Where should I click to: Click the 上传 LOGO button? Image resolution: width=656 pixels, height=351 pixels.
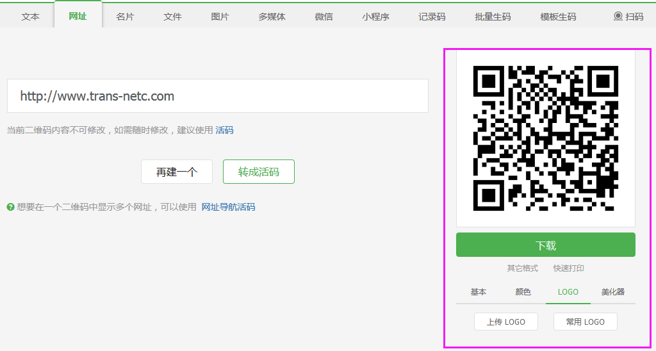pos(505,322)
